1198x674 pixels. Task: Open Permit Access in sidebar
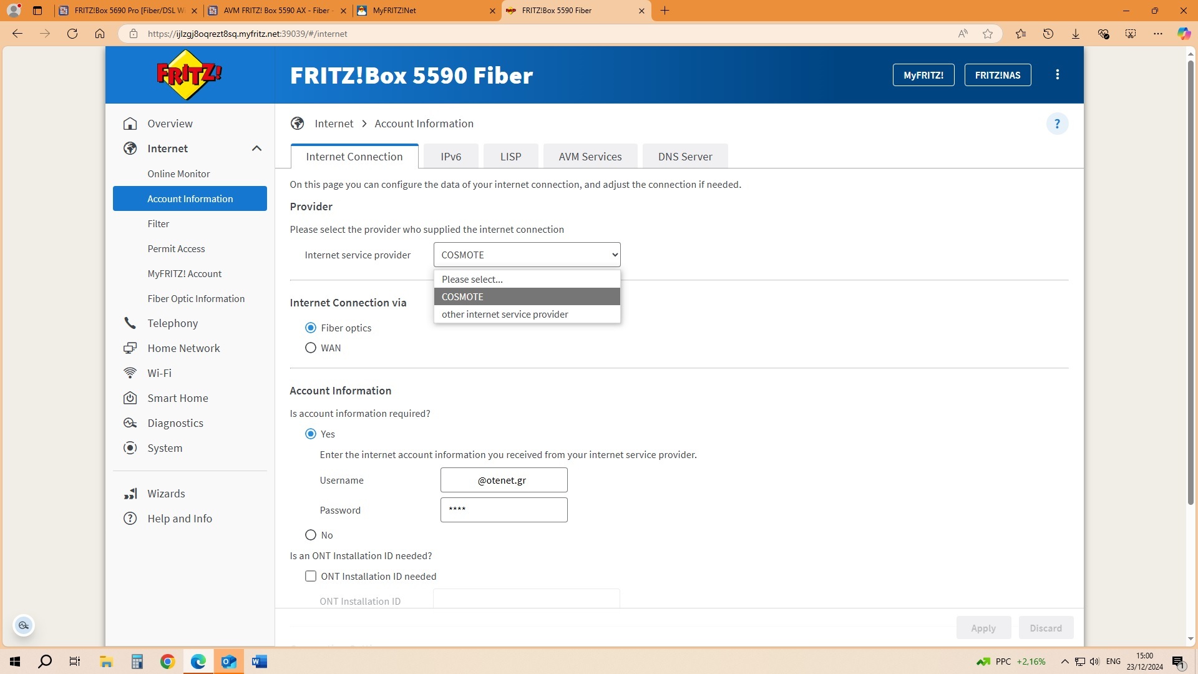pyautogui.click(x=190, y=248)
